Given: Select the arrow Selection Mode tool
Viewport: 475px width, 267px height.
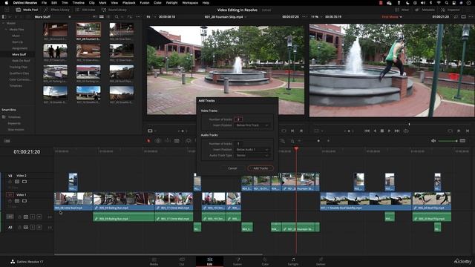Looking at the screenshot, I should (x=148, y=141).
